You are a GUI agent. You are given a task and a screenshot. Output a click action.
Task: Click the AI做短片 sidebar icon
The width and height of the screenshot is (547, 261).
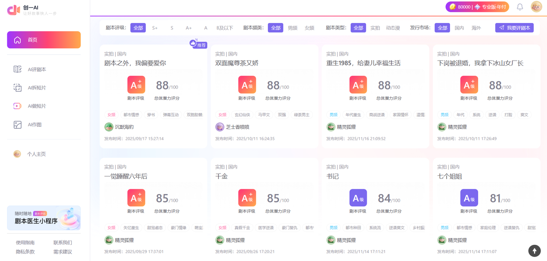[x=18, y=106]
